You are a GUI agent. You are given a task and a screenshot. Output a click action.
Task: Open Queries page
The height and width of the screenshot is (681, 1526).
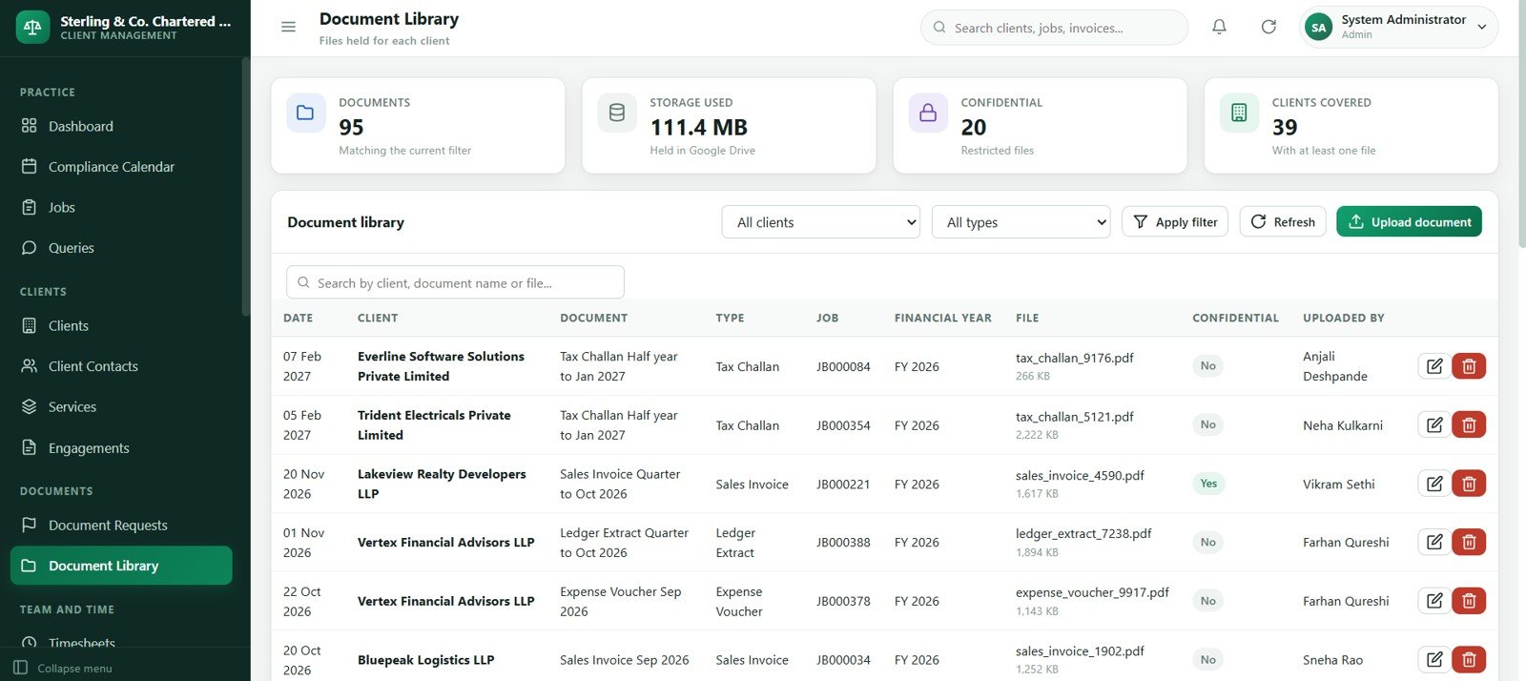[x=121, y=248]
